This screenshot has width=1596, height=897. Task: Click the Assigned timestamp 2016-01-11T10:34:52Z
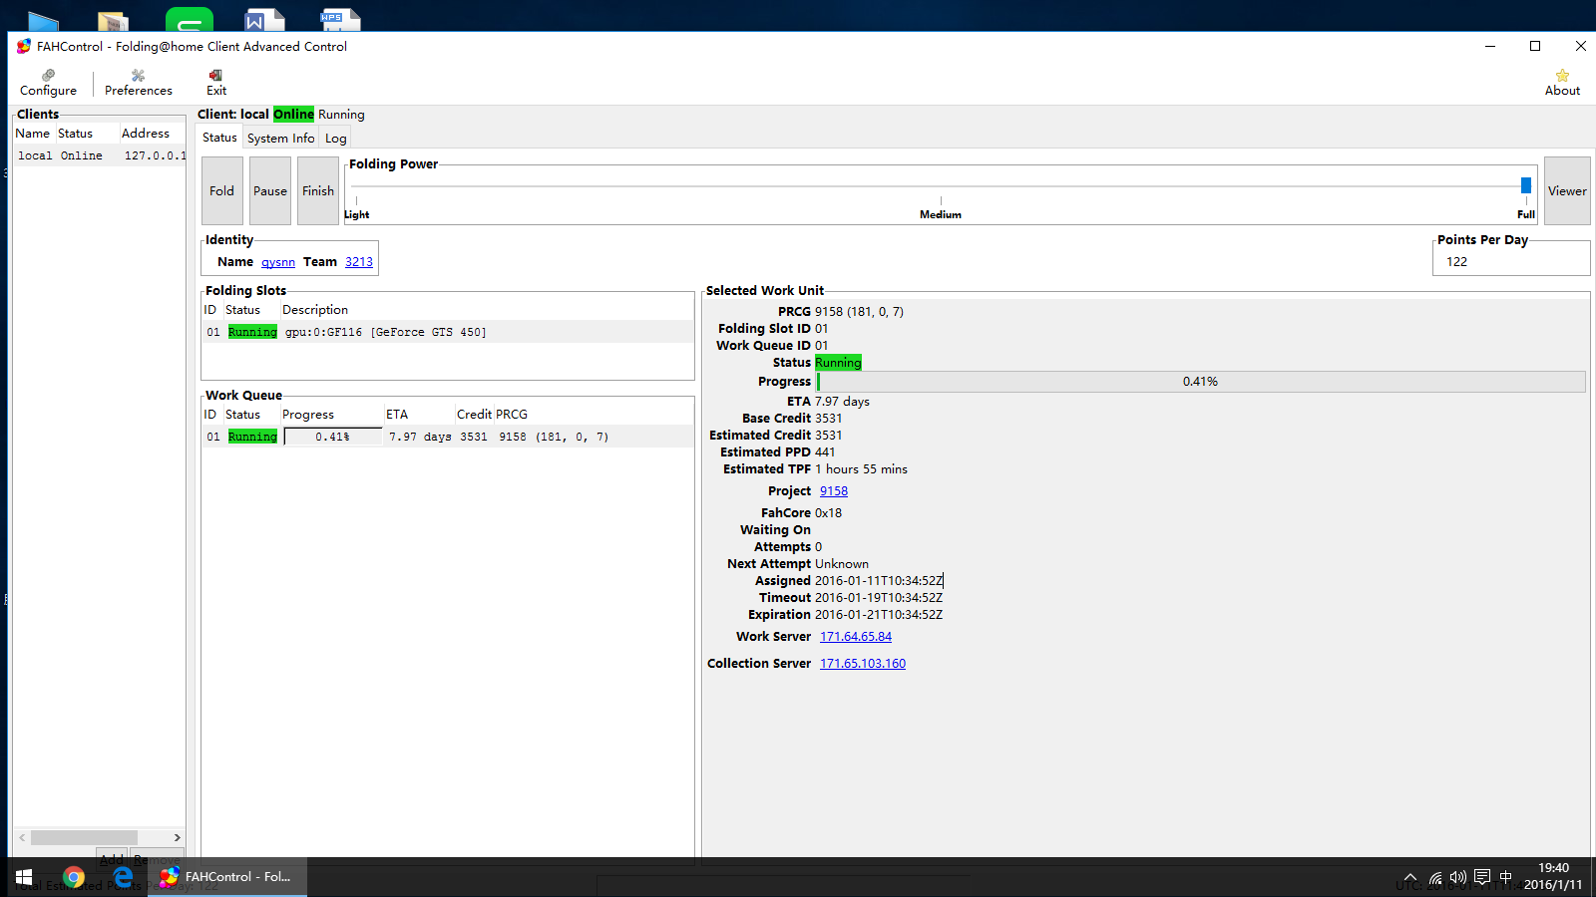point(879,581)
